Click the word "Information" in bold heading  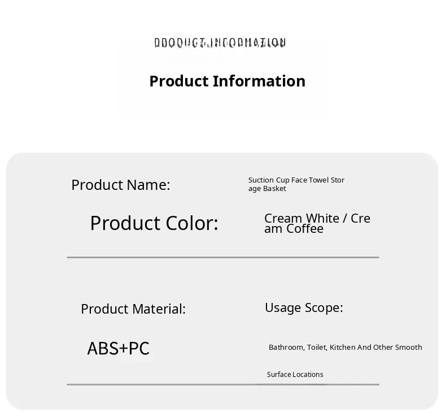tap(259, 81)
